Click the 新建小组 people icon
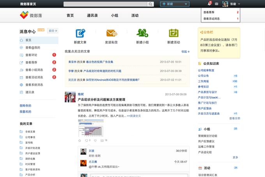 142,33
